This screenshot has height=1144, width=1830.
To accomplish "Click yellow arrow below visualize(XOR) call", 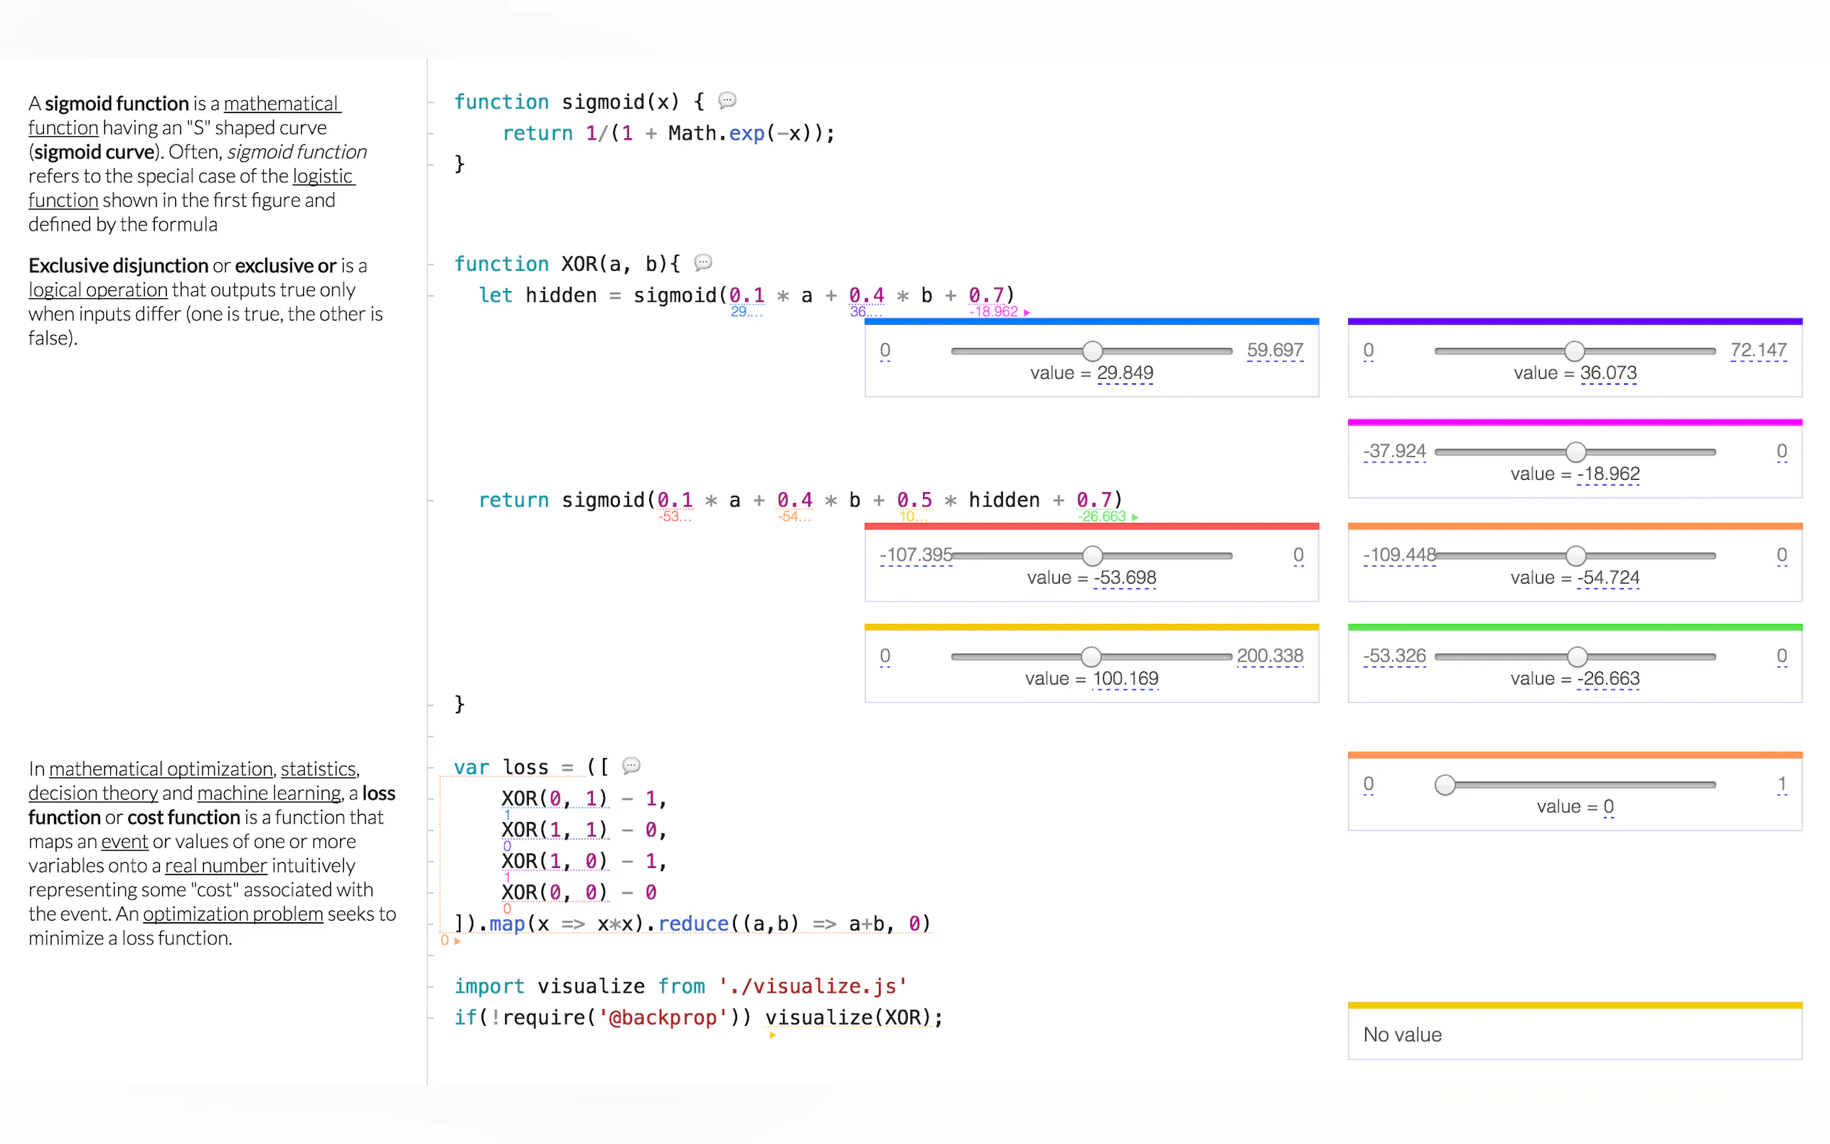I will (x=772, y=1035).
